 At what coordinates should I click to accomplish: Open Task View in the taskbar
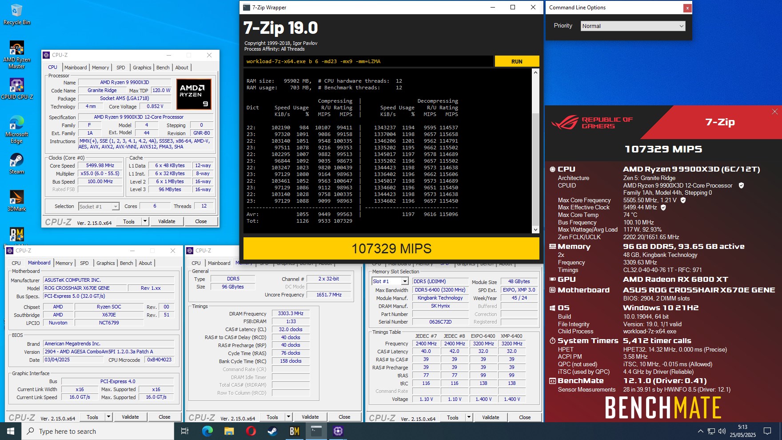point(185,431)
